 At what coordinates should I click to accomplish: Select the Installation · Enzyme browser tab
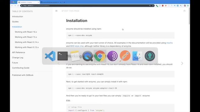click(x=28, y=2)
